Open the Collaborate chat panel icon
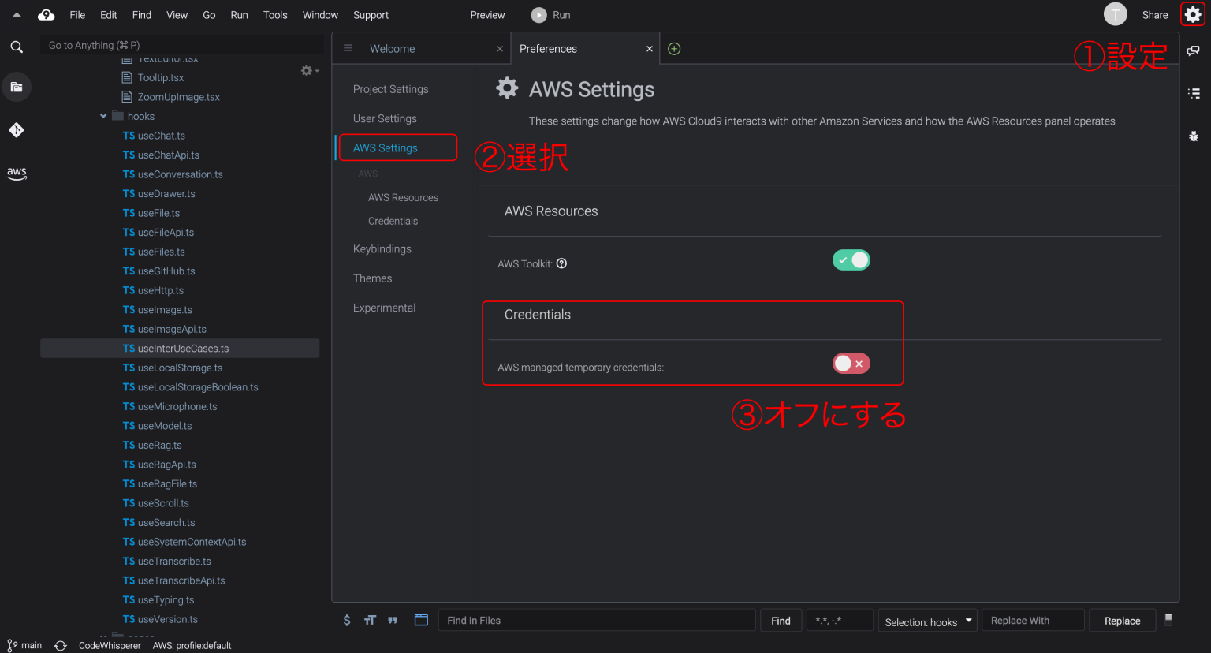This screenshot has width=1211, height=653. (1194, 50)
